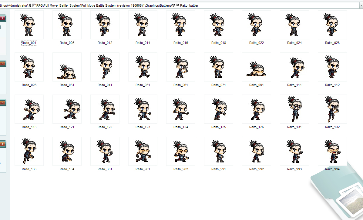Image resolution: width=363 pixels, height=220 pixels.
Task: Click the Raito_132 file label
Action: click(x=332, y=127)
